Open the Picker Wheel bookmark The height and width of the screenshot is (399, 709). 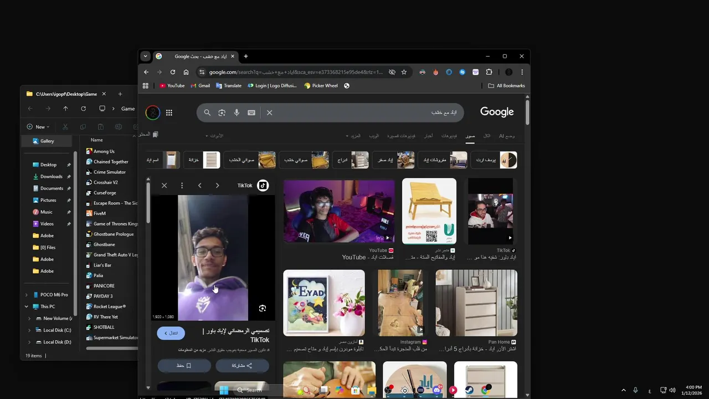coord(321,86)
